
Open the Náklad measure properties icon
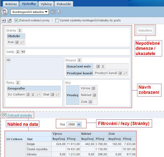pyautogui.click(x=94, y=95)
